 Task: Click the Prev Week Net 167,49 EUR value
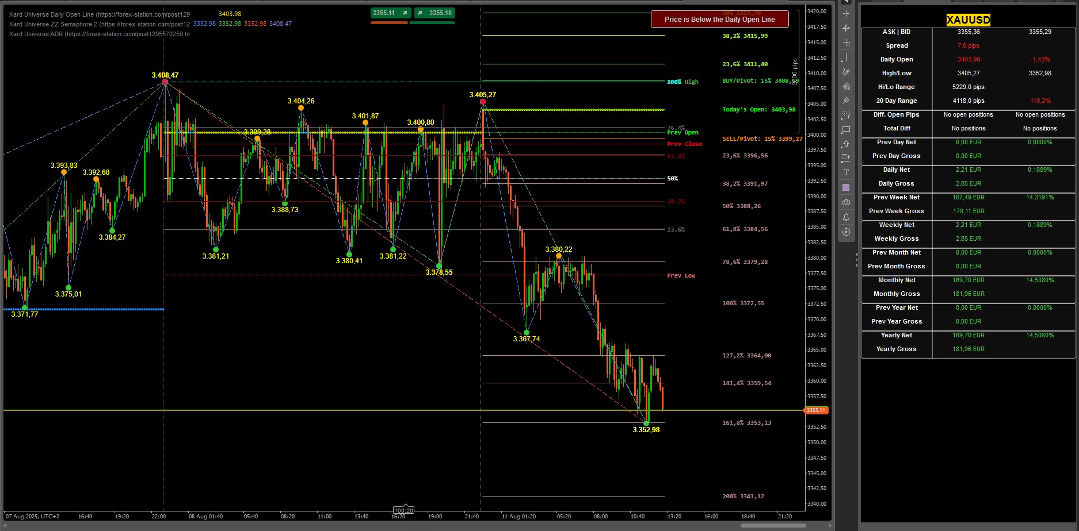(969, 197)
